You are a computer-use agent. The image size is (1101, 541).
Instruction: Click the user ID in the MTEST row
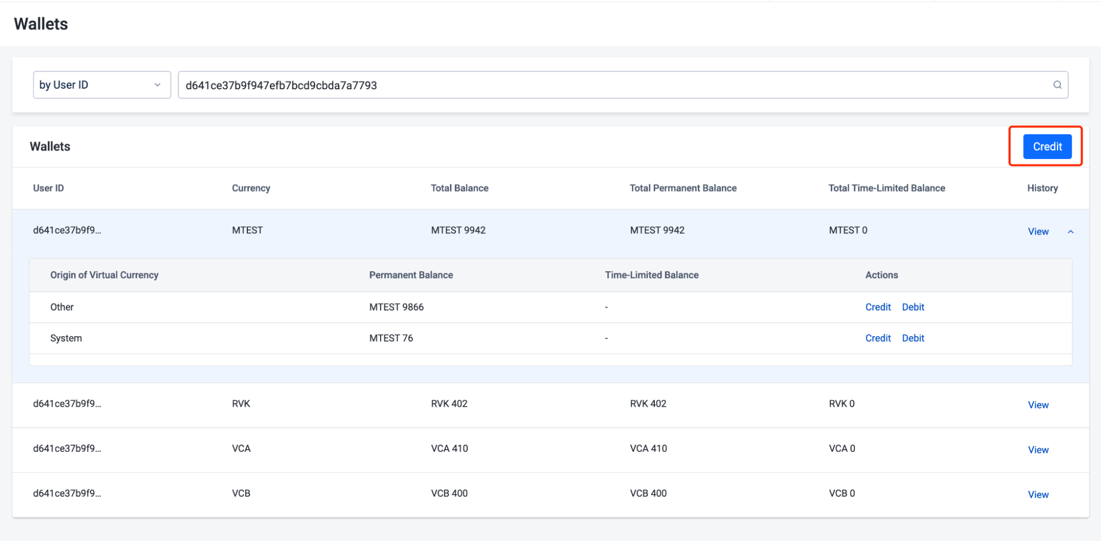tap(67, 230)
